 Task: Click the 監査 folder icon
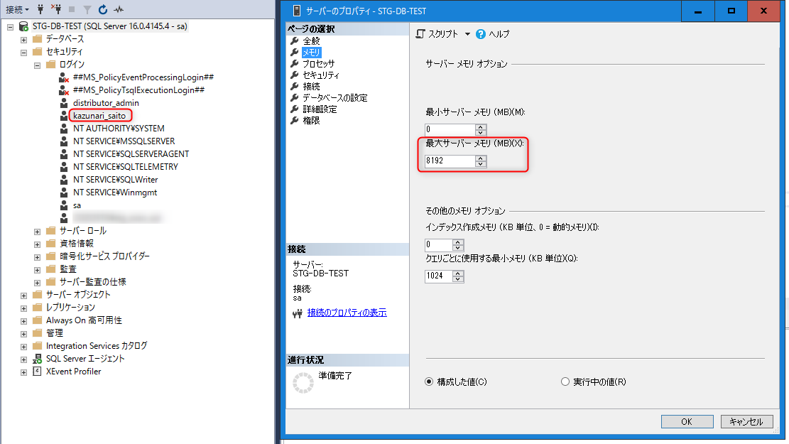click(x=51, y=269)
